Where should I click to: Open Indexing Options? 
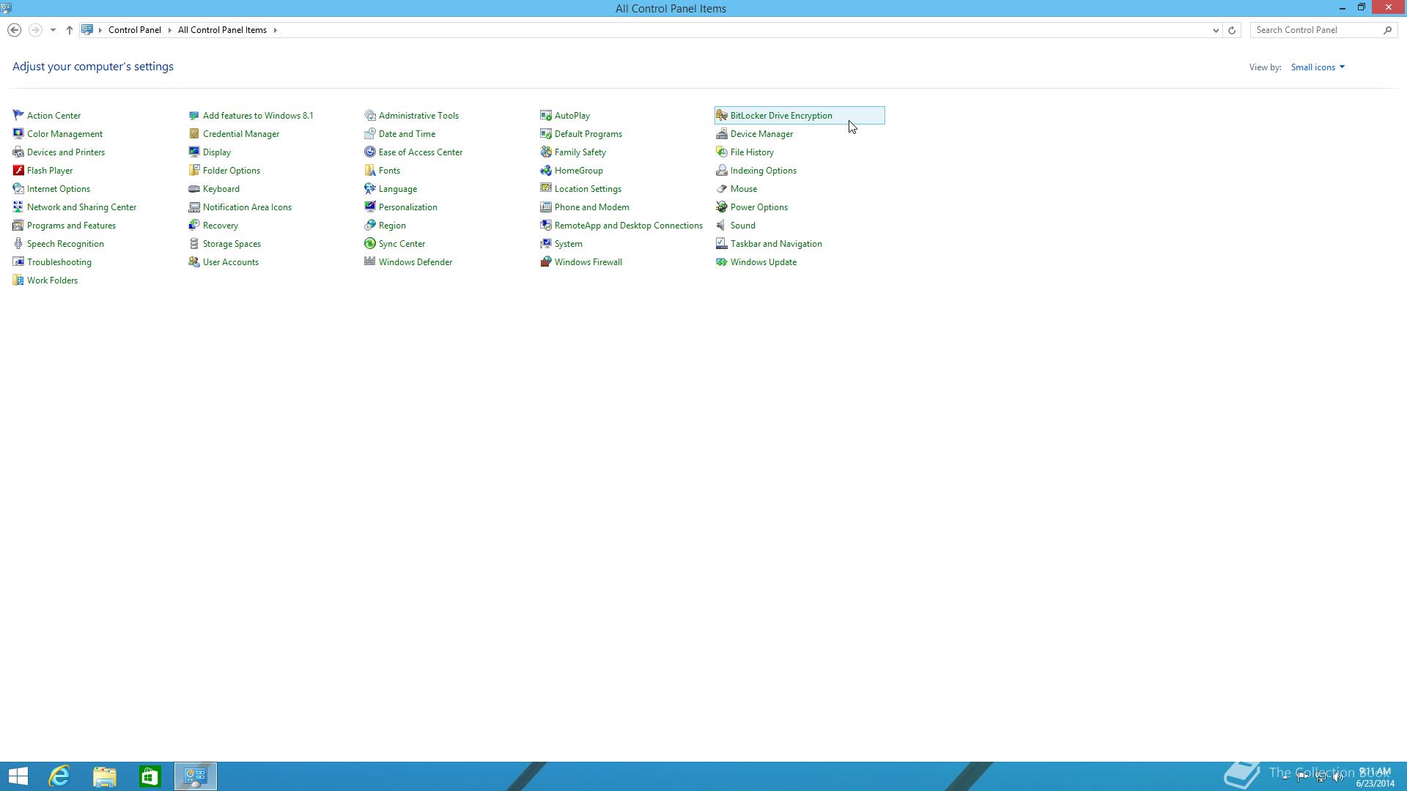click(763, 170)
